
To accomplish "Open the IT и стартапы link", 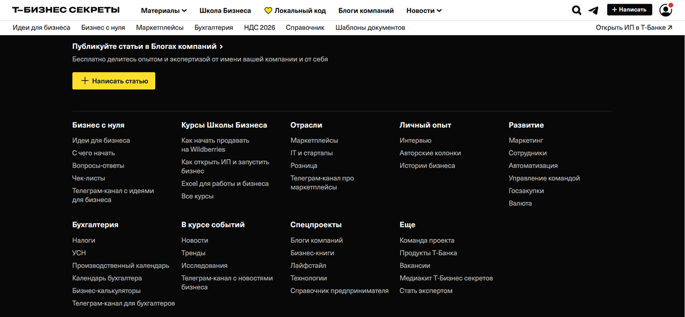I will click(312, 153).
